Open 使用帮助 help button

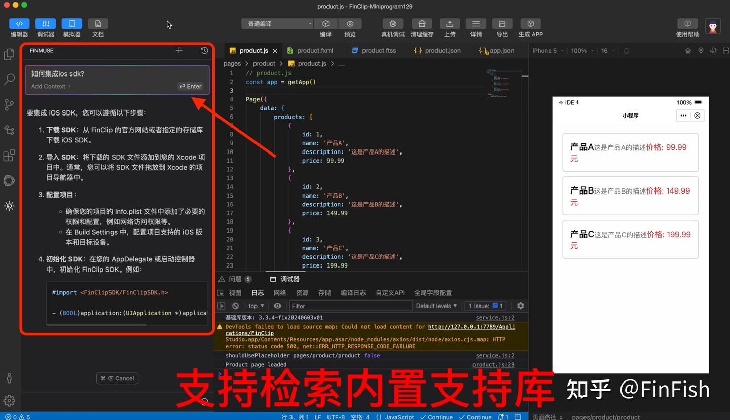pyautogui.click(x=688, y=24)
